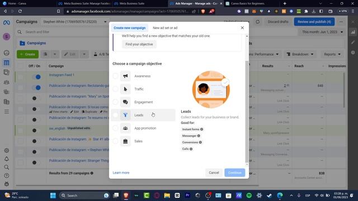
Task: Open the Reports dropdown
Action: pos(332,54)
